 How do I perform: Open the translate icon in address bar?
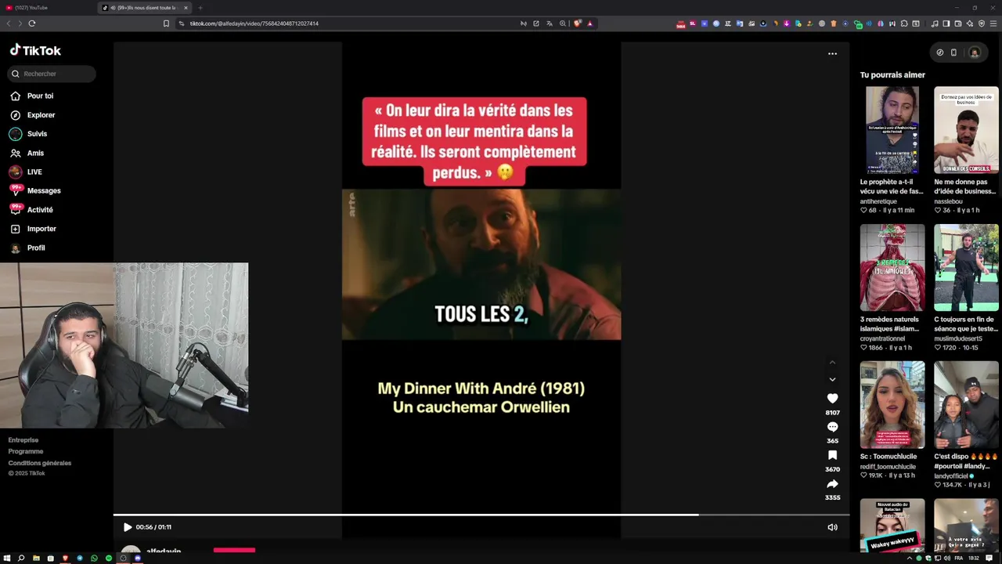[550, 23]
